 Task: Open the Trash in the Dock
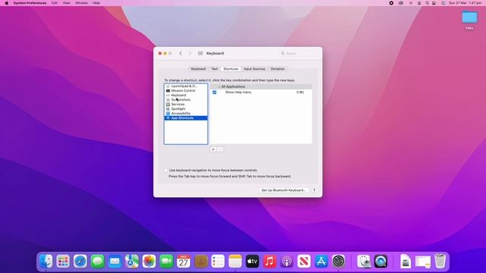[x=440, y=262]
